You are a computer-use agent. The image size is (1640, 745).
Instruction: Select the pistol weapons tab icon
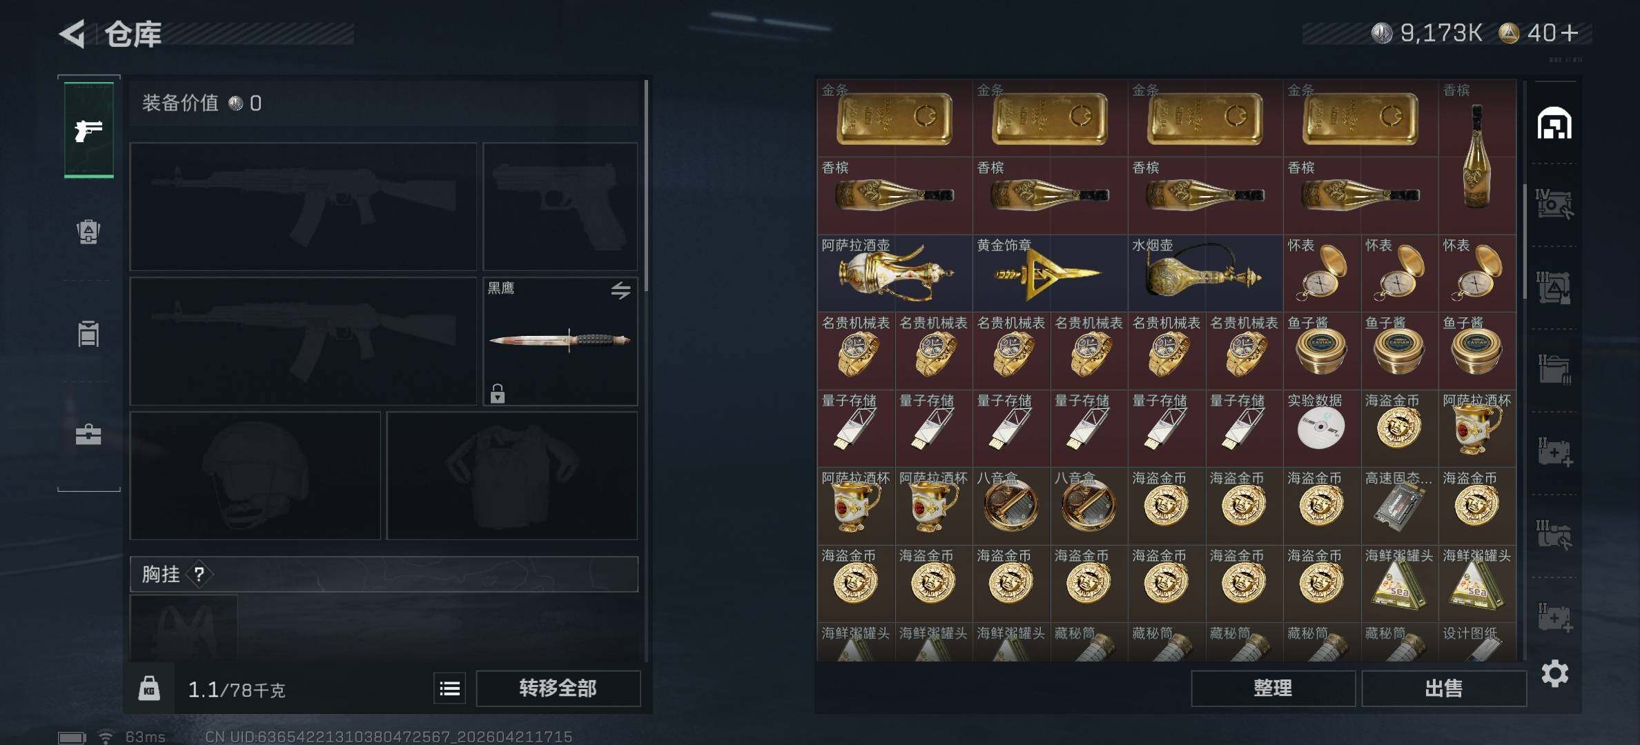(89, 130)
